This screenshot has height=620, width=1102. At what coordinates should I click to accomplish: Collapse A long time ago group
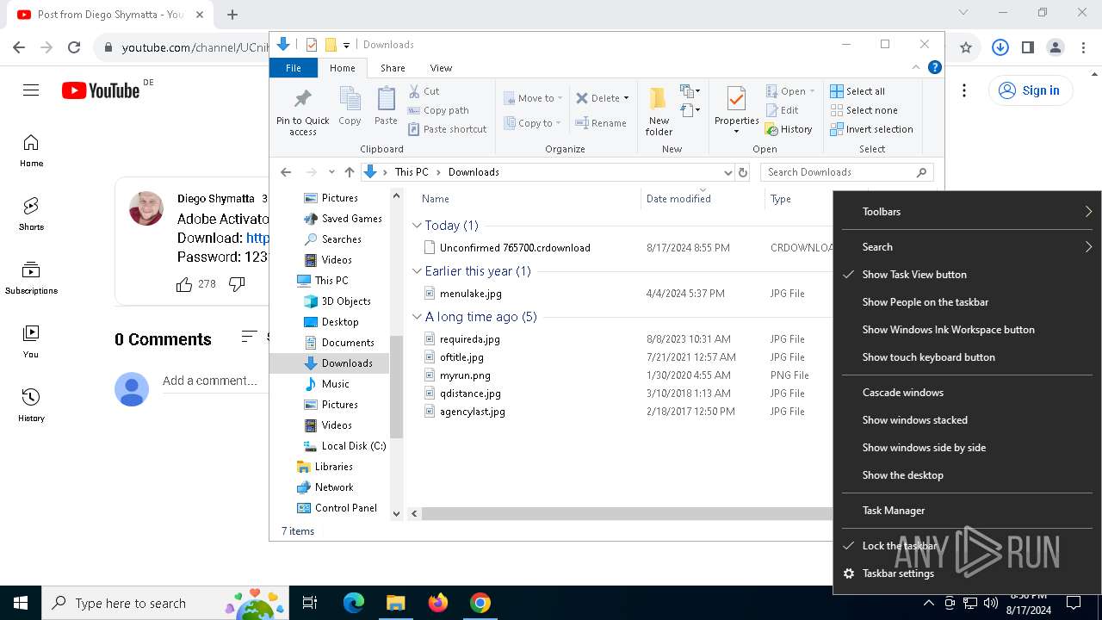tap(418, 317)
